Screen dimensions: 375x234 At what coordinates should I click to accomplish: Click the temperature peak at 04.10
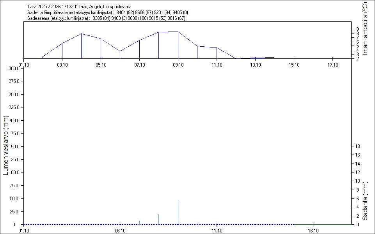tap(81, 34)
